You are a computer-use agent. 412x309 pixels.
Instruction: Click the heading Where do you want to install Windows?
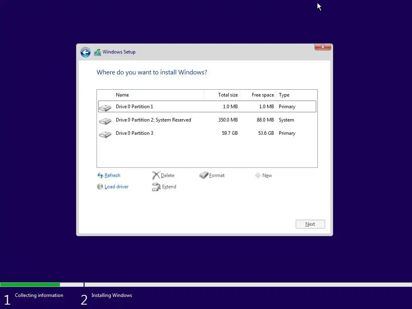click(152, 72)
